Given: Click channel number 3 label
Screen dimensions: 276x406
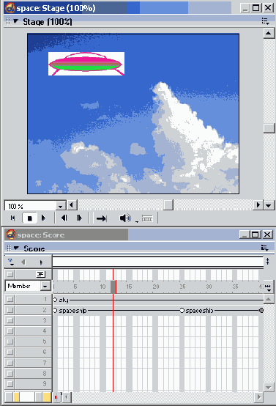Looking at the screenshot, I should pos(45,320).
